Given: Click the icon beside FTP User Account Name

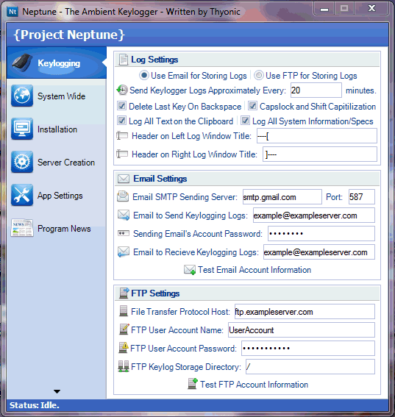Looking at the screenshot, I should click(124, 329).
